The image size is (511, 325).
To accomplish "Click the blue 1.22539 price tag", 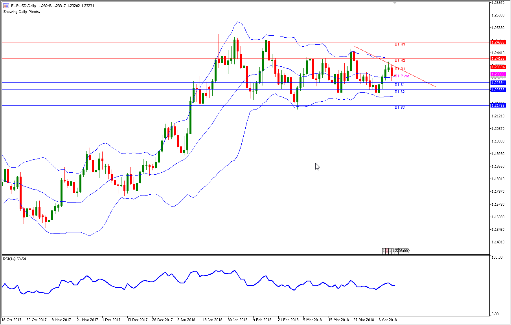I will [x=498, y=89].
